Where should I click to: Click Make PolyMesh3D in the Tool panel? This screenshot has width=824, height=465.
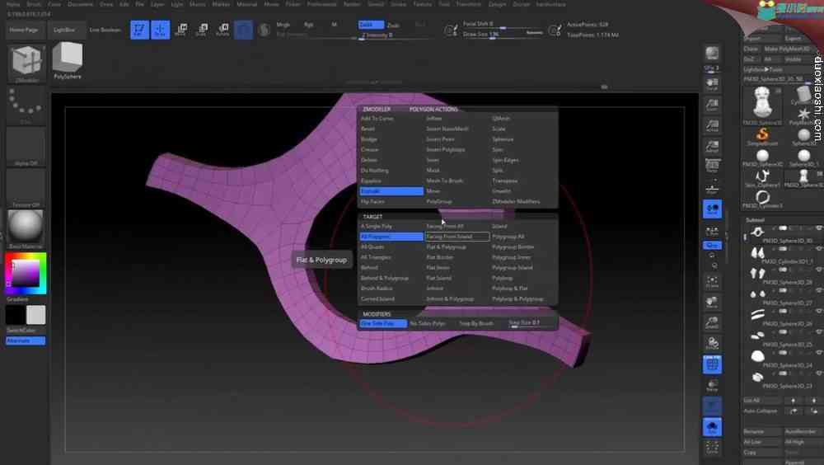click(x=787, y=49)
